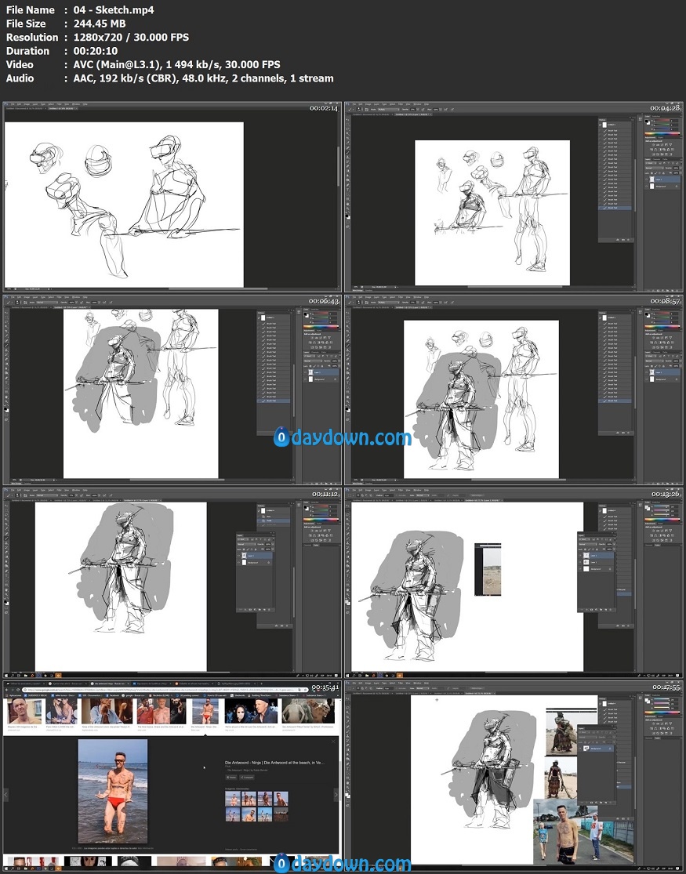Toggle Background layer eye in 00:13:26 frame
The width and height of the screenshot is (686, 874).
(x=580, y=568)
